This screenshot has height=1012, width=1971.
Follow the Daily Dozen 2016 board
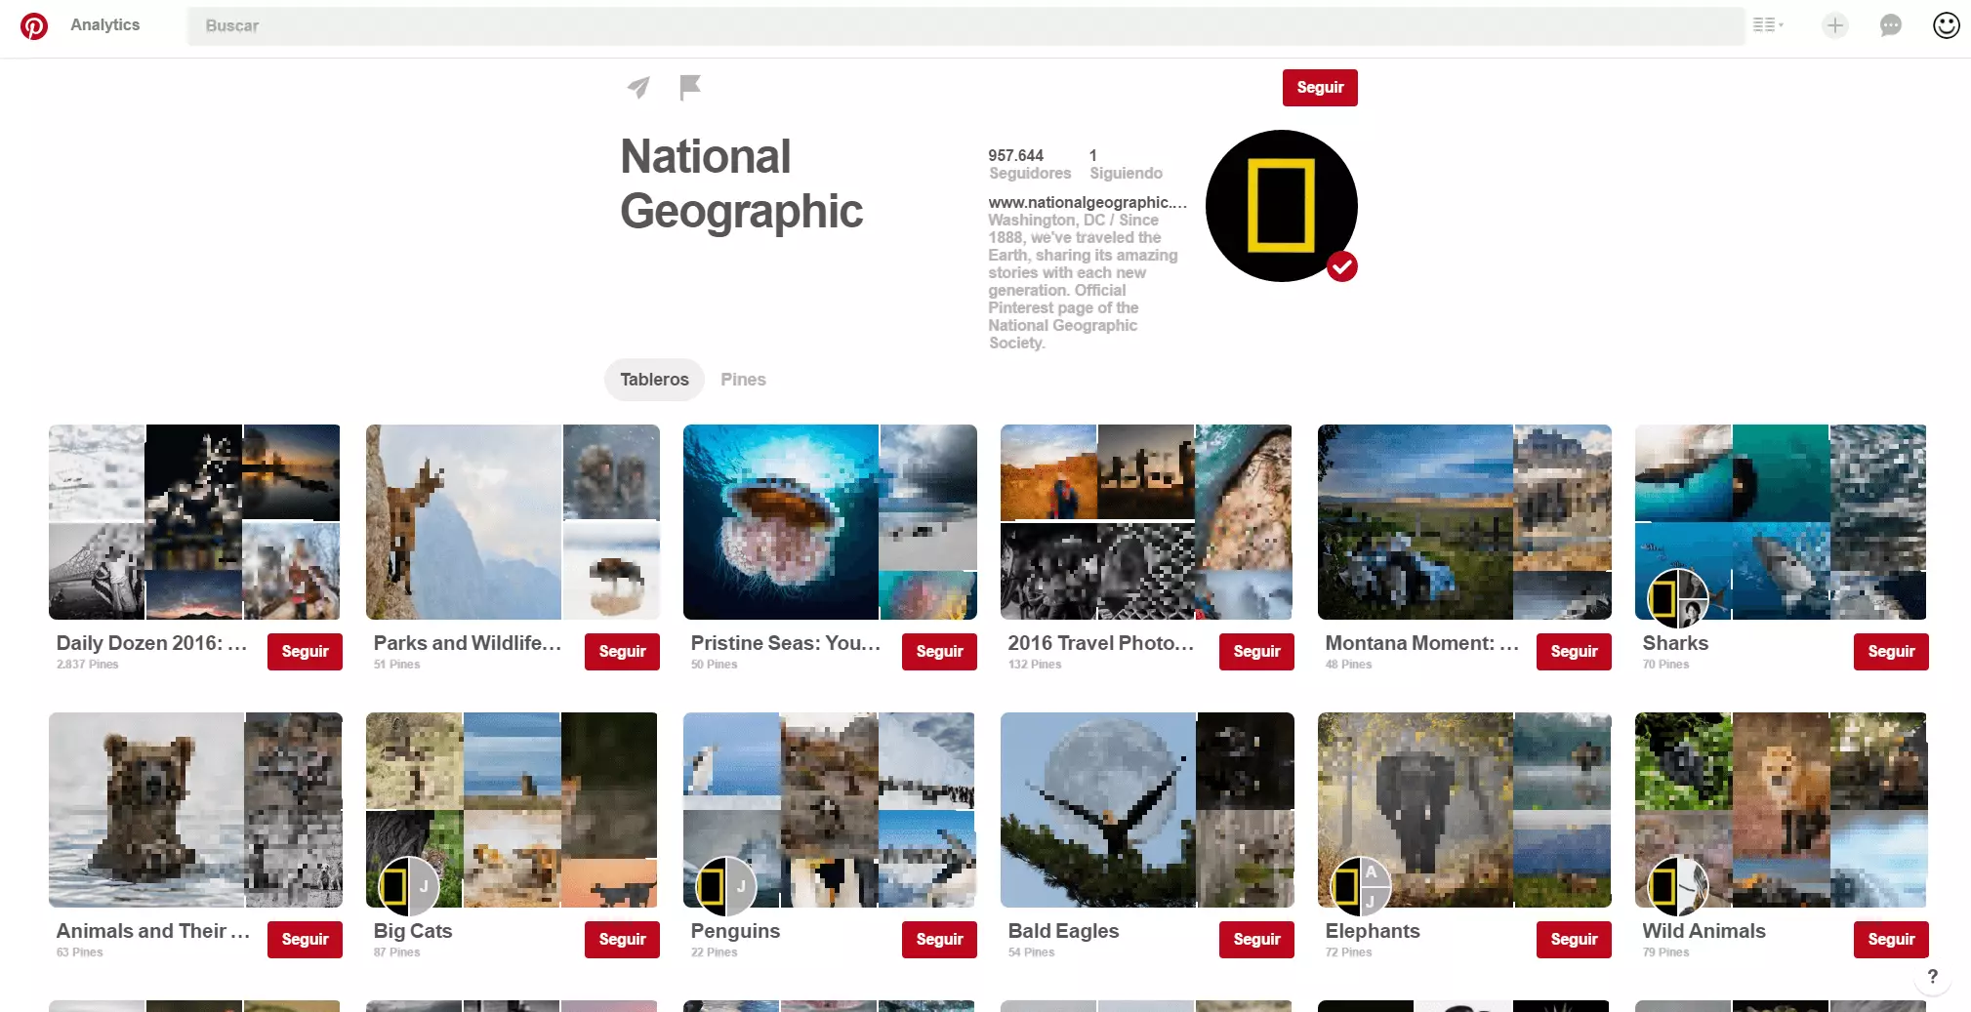(x=305, y=652)
